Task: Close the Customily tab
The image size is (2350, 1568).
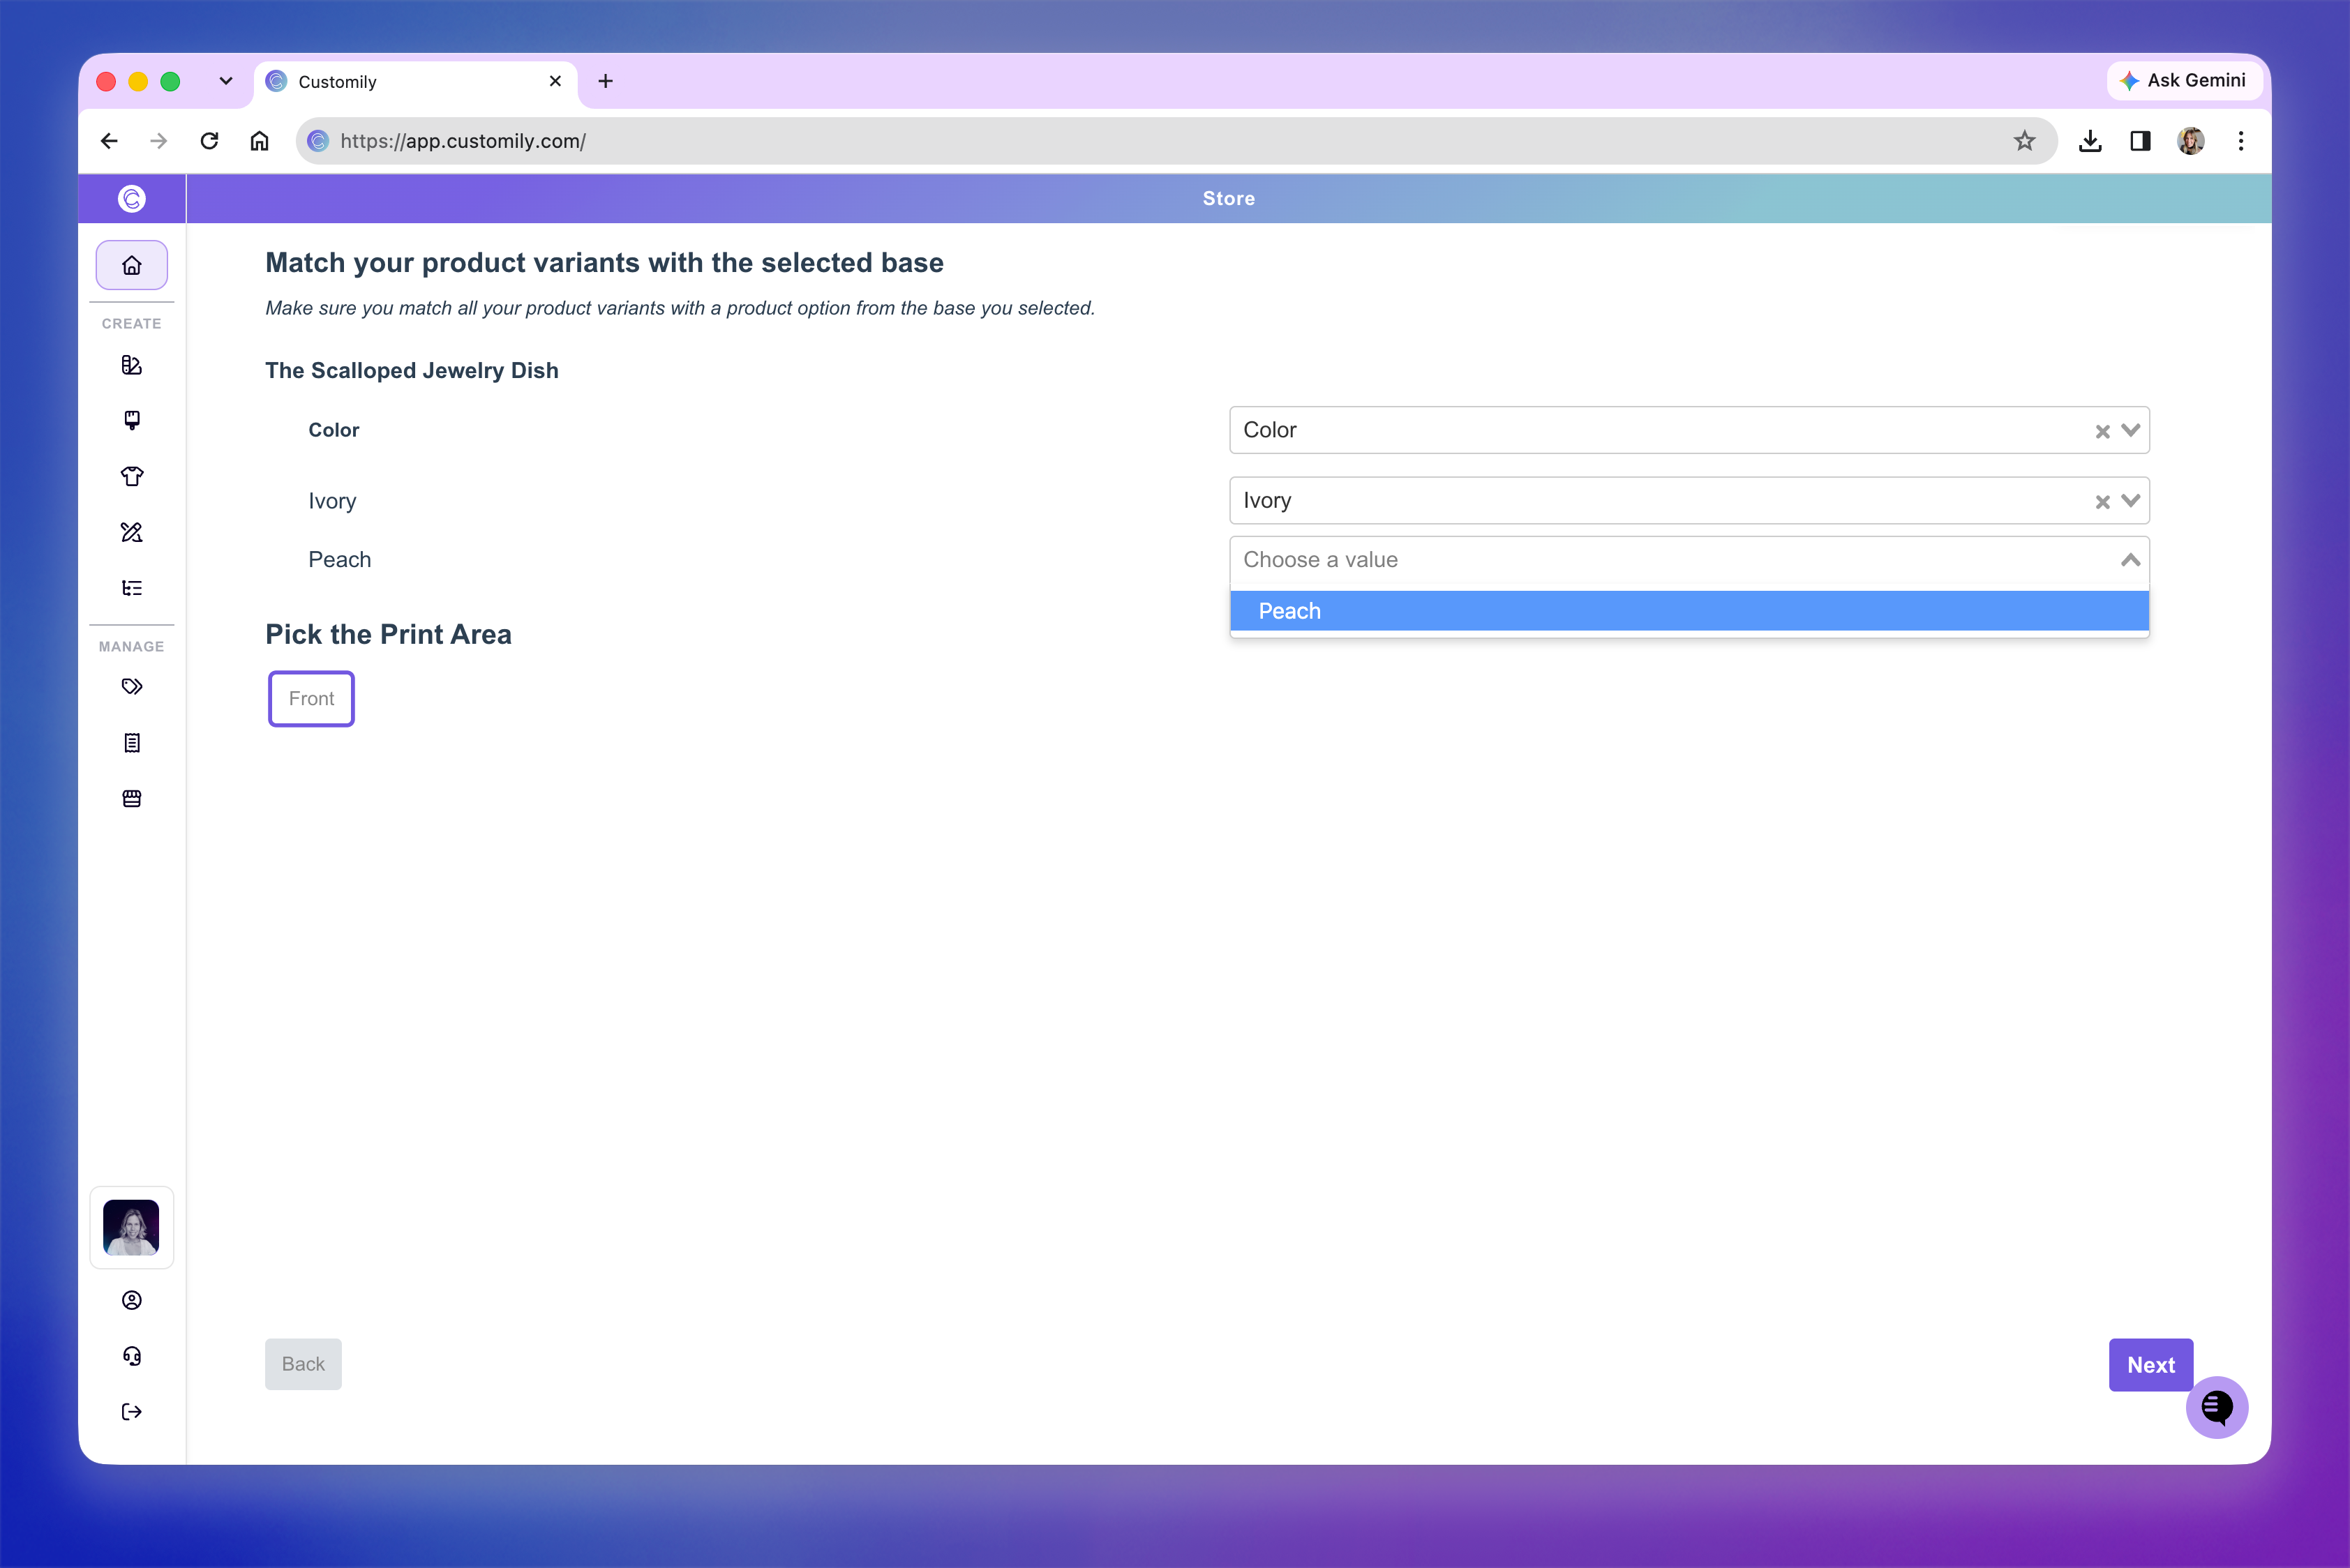Action: [555, 81]
